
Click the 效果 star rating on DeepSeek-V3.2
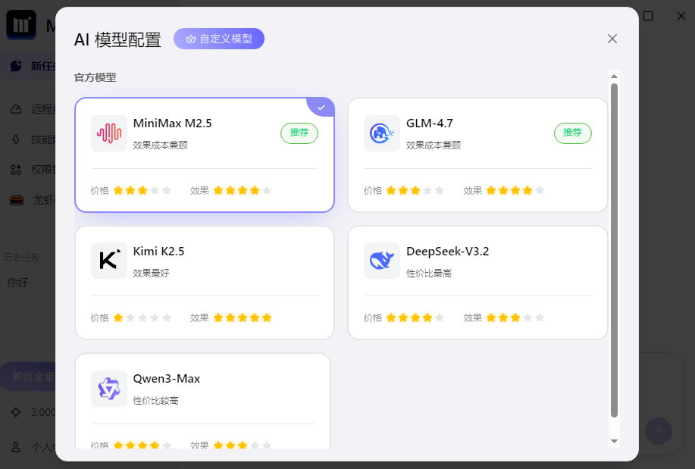tap(515, 317)
